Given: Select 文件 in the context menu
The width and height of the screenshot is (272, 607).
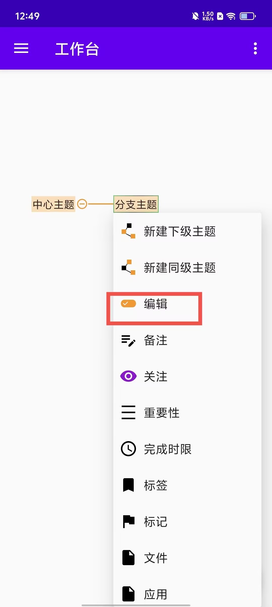Looking at the screenshot, I should point(187,558).
